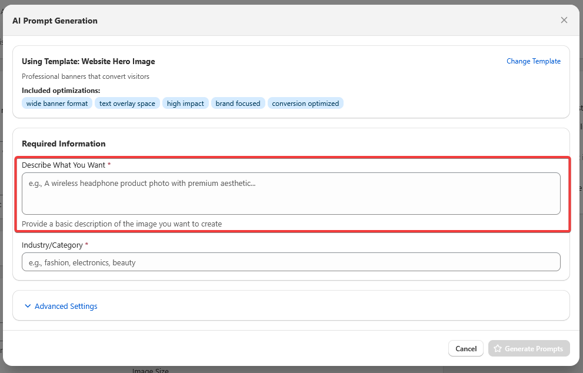Image resolution: width=583 pixels, height=373 pixels.
Task: Click into the Industry/Category input field
Action: pos(291,262)
